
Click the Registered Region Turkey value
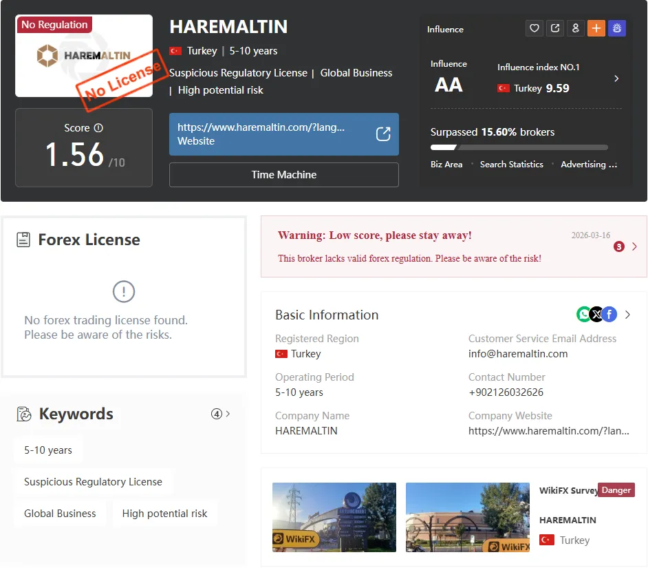(x=298, y=354)
